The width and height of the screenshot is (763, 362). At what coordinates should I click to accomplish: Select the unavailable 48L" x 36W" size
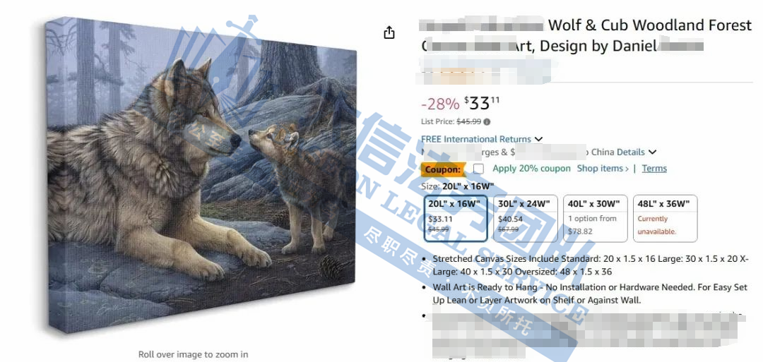coord(666,218)
